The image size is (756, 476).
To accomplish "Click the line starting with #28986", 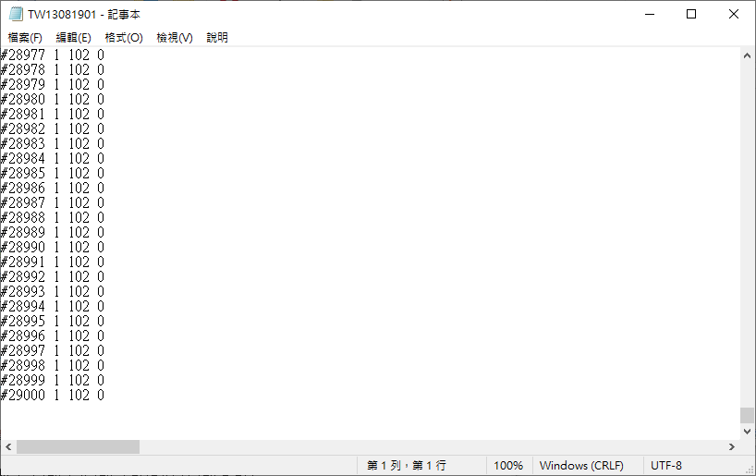I will 52,188.
